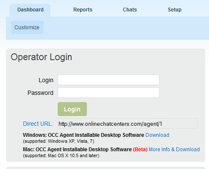Follow the Direct URL link label
The height and width of the screenshot is (169, 209).
point(38,124)
